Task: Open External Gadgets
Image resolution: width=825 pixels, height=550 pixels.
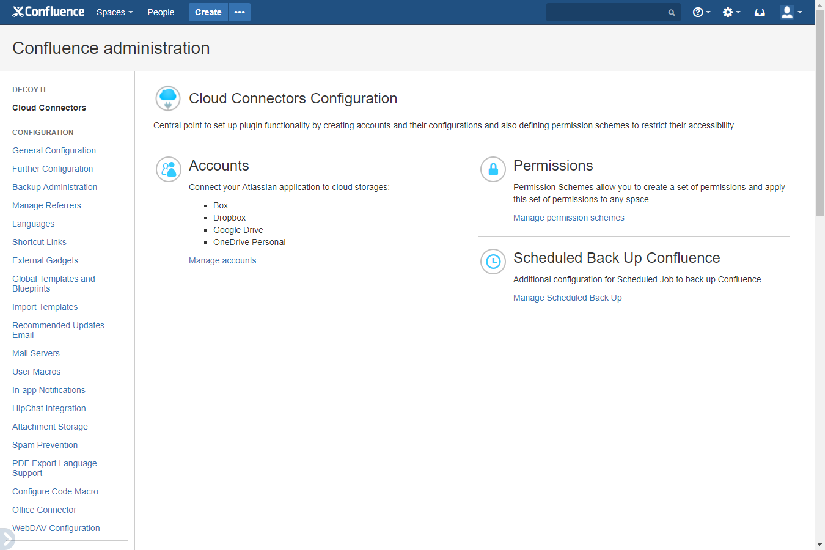Action: click(x=45, y=260)
